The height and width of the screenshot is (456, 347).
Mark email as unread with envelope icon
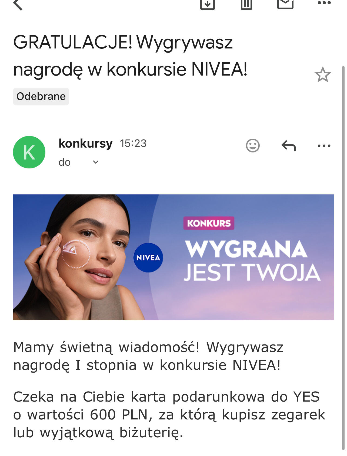[285, 4]
